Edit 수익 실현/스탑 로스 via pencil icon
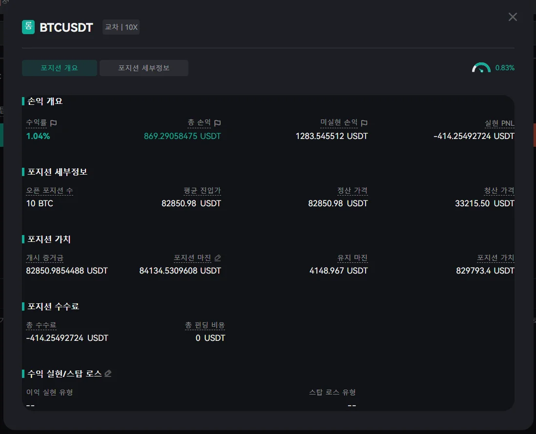The image size is (536, 434). (x=108, y=374)
